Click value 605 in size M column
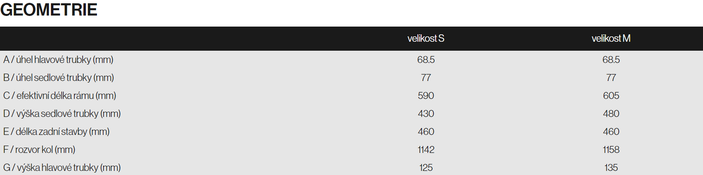The height and width of the screenshot is (175, 703). 611,96
